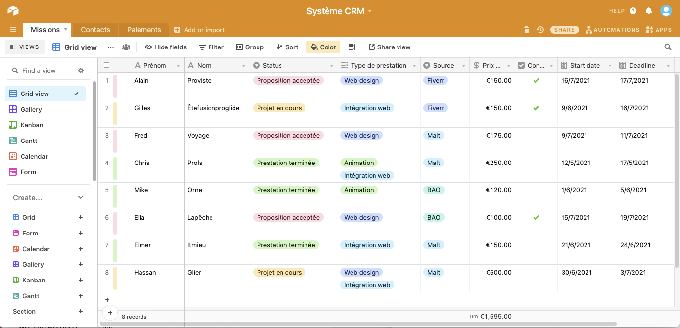Click the search magnifier icon
The height and width of the screenshot is (328, 680).
pyautogui.click(x=668, y=47)
